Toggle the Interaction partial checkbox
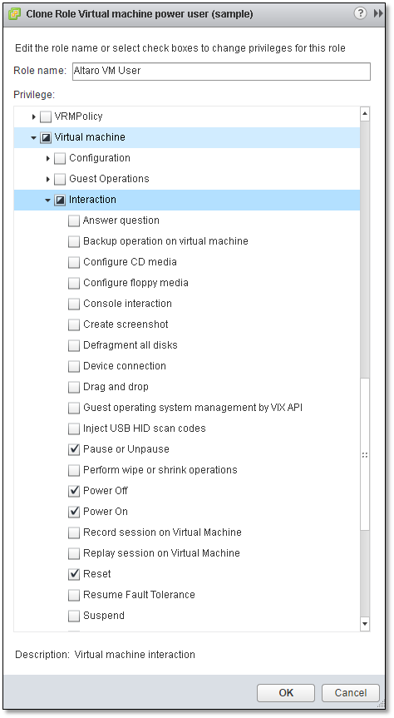 tap(60, 201)
